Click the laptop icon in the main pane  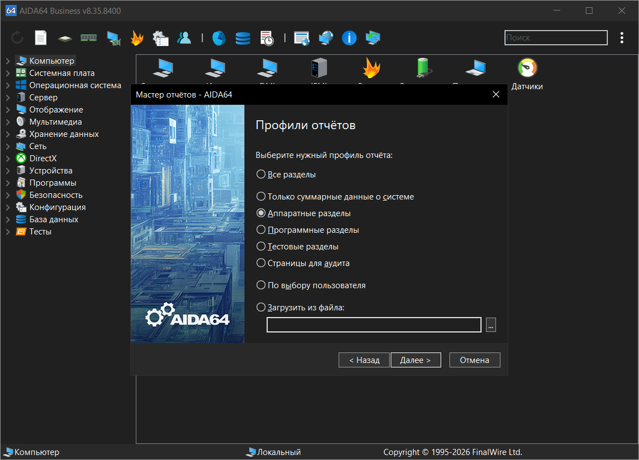(476, 68)
